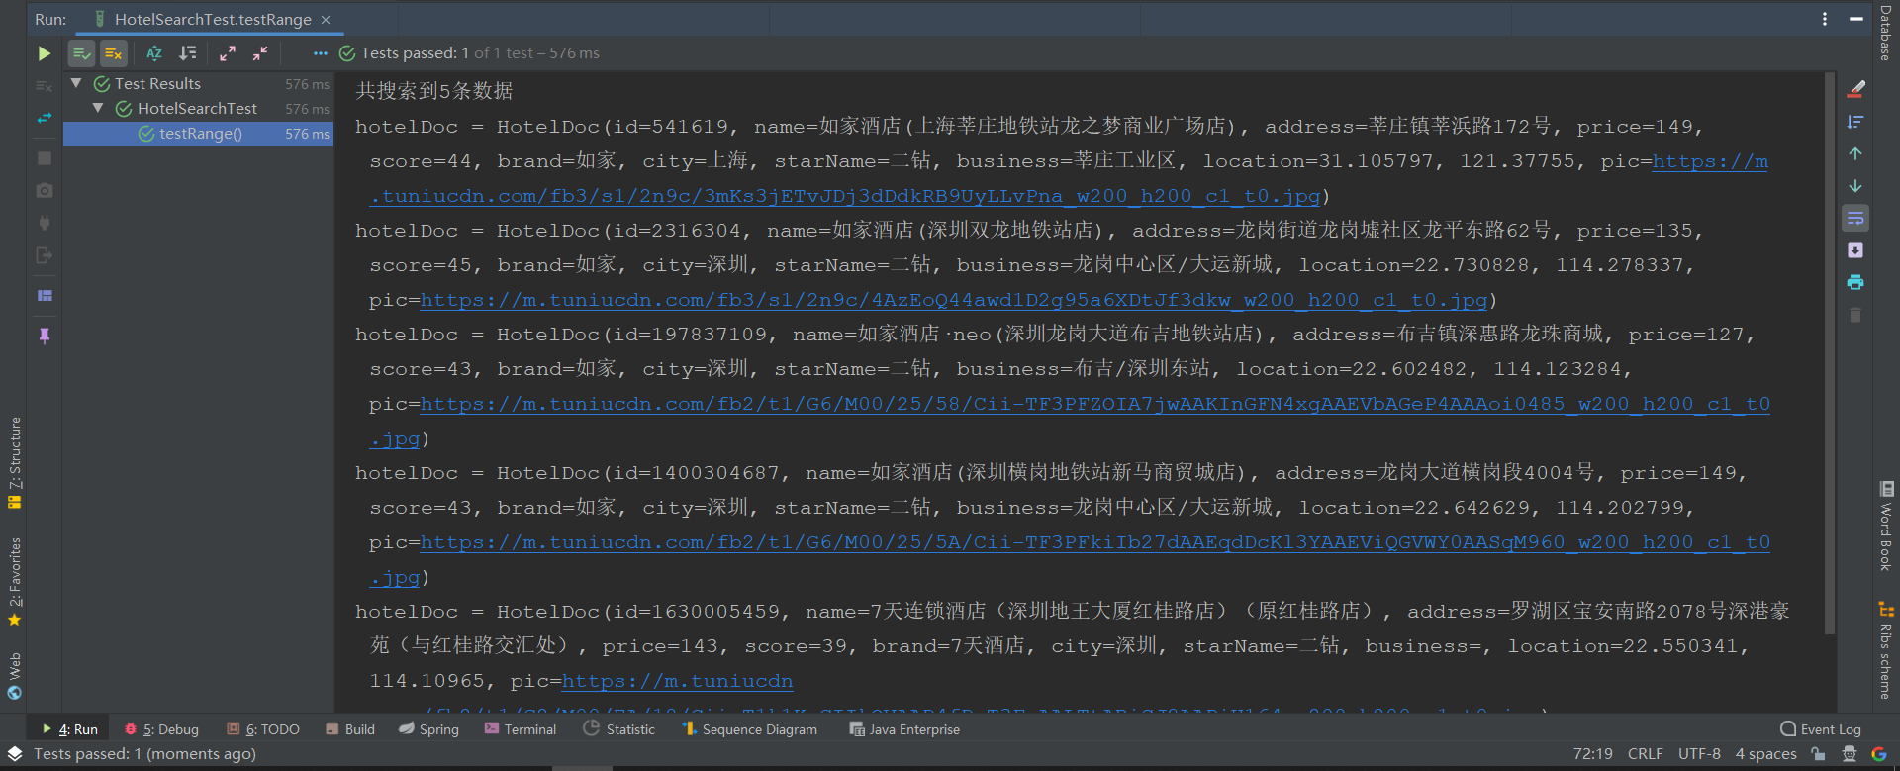Open the 4: Run tool window
Screen dimensions: 1900x771
[69, 729]
